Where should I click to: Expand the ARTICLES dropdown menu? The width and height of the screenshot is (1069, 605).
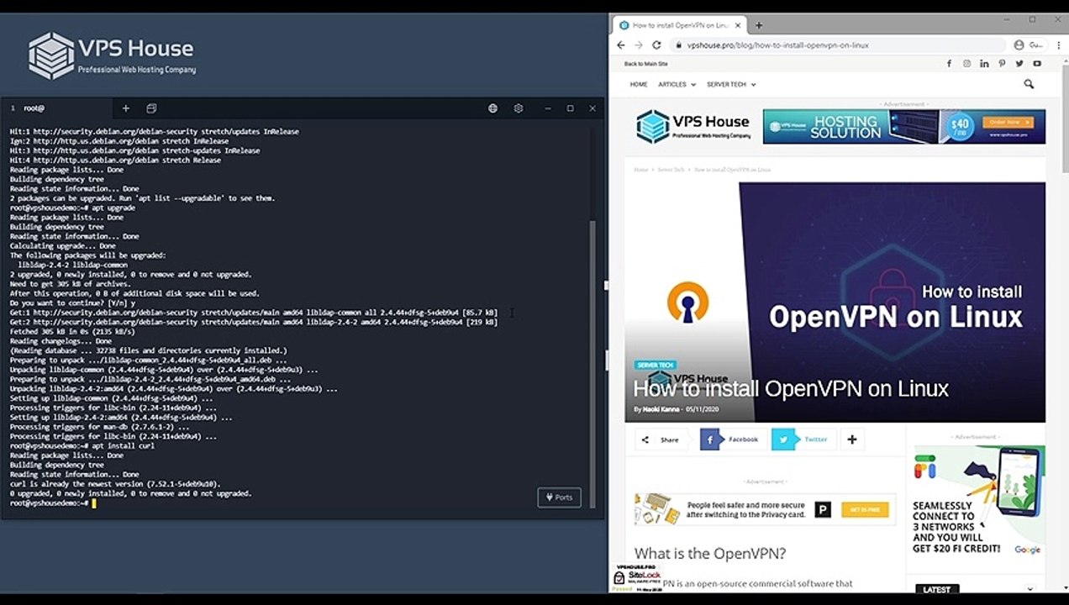pos(677,85)
